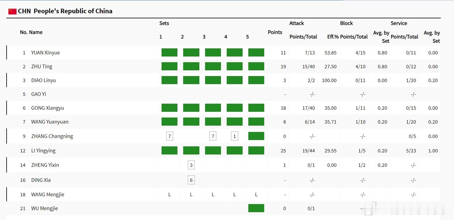Click ZHU Ting's green set 3 marker
Screen dimensions: 454x220
pyautogui.click(x=213, y=66)
